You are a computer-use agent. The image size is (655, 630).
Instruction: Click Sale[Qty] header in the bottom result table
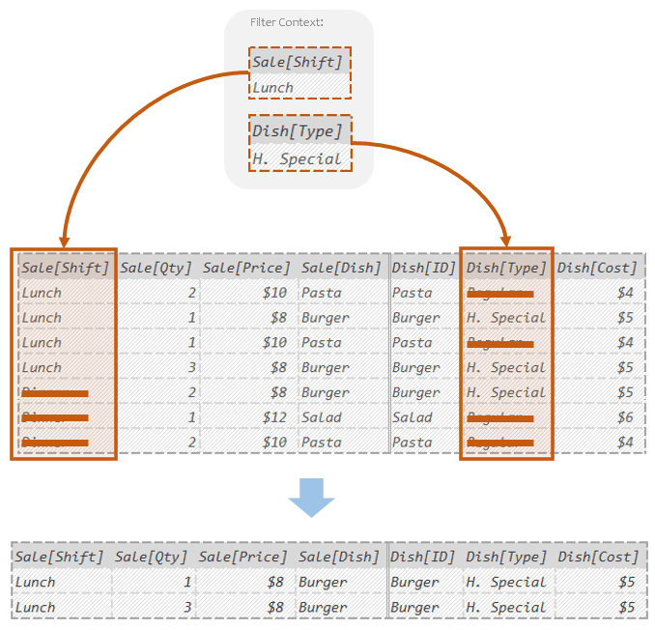pos(151,557)
